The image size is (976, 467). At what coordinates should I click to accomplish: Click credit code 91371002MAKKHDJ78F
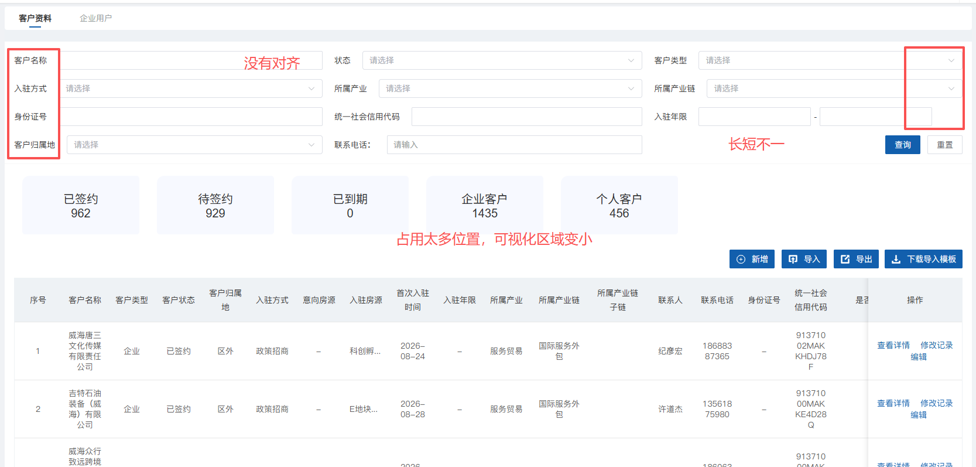pos(811,351)
